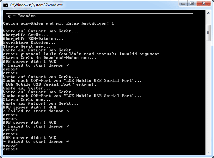Click the 'protocol fault' error line
Image resolution: width=214 pixels, height=158 pixels.
81,54
